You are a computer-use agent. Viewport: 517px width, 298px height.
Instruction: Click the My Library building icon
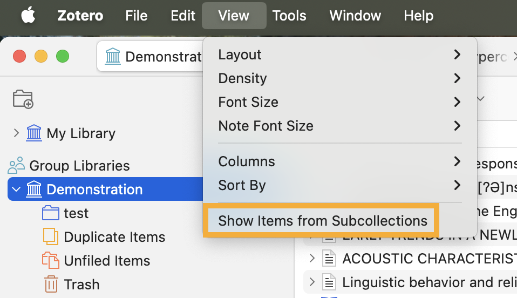[x=34, y=133]
